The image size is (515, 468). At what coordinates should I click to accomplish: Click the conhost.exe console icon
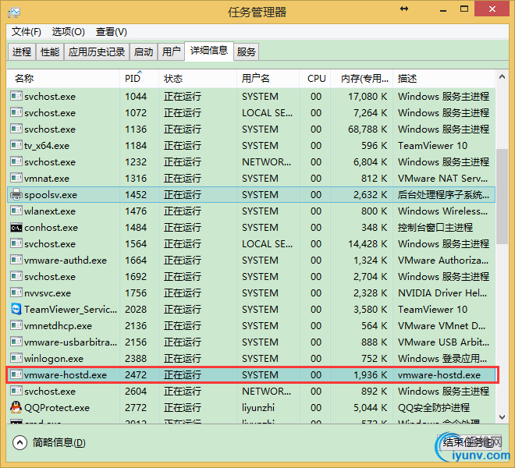tap(16, 227)
